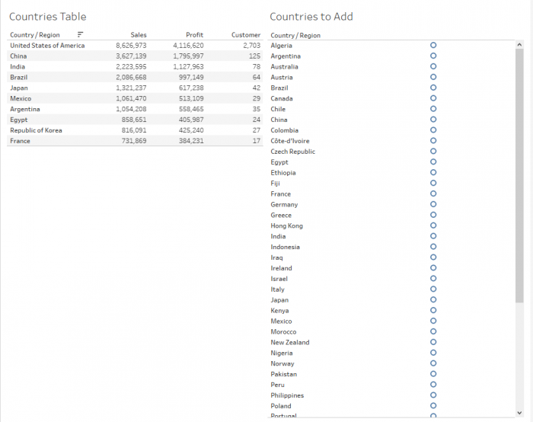
Task: Click the Sales column header
Action: pos(138,35)
